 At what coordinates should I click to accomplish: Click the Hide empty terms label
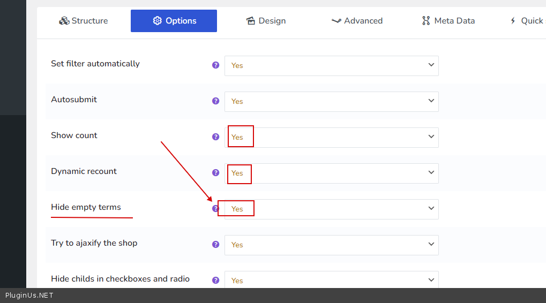[86, 207]
